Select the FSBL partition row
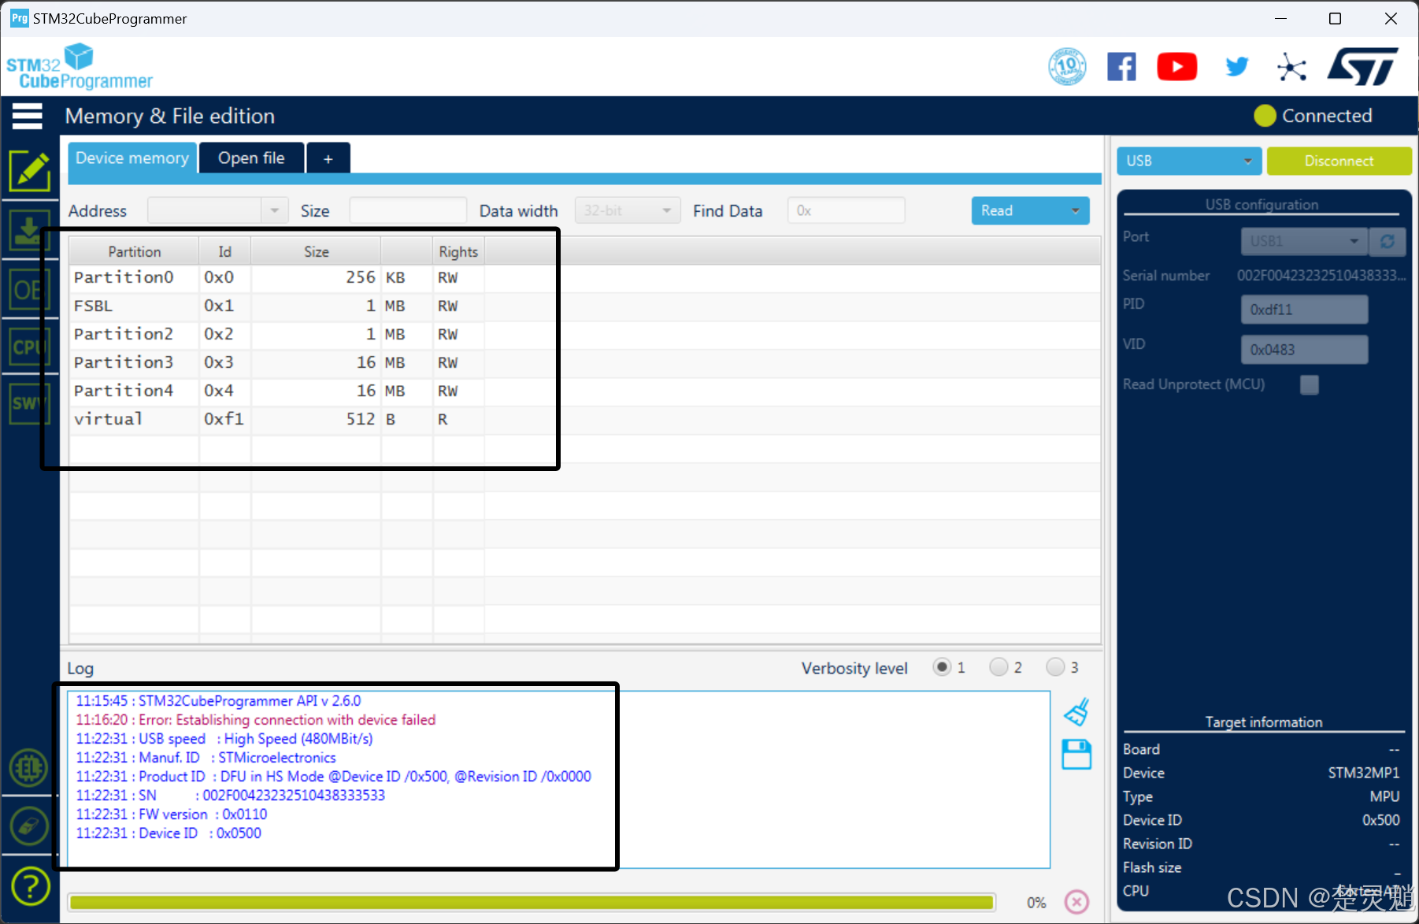This screenshot has height=924, width=1419. point(585,306)
